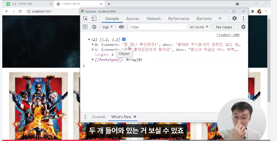The height and width of the screenshot is (141, 277).
Task: Switch to the Performance tab
Action: pos(179,18)
